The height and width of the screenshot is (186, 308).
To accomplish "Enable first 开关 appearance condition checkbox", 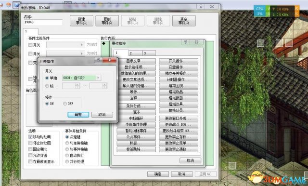I will pyautogui.click(x=30, y=45).
